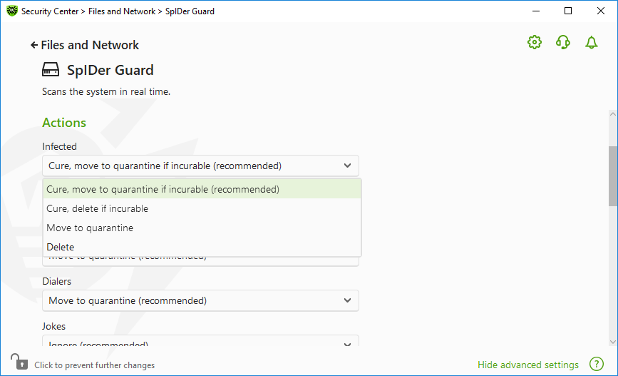Click the help question mark icon
Image resolution: width=618 pixels, height=376 pixels.
597,364
